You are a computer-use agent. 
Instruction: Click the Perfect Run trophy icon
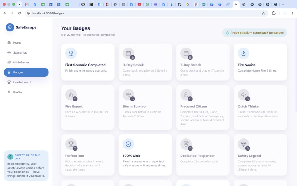pyautogui.click(x=71, y=144)
